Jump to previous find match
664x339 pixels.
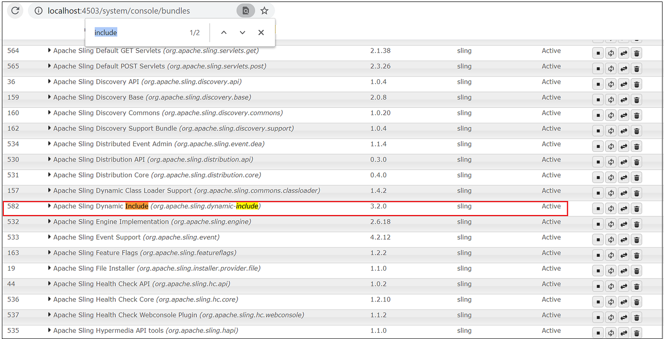224,32
